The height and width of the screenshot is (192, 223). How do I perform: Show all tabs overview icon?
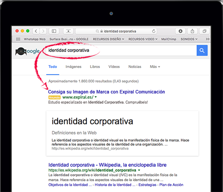click(x=204, y=31)
